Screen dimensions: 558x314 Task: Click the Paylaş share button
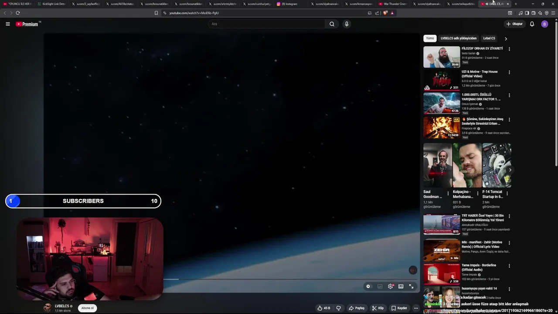point(356,308)
